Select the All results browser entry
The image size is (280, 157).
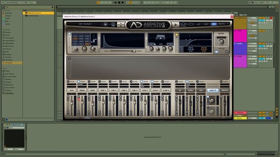(12, 63)
